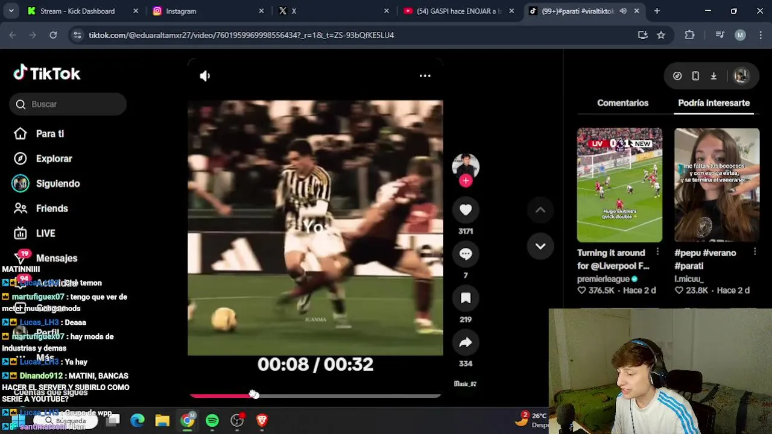Open a new browser tab

point(657,11)
